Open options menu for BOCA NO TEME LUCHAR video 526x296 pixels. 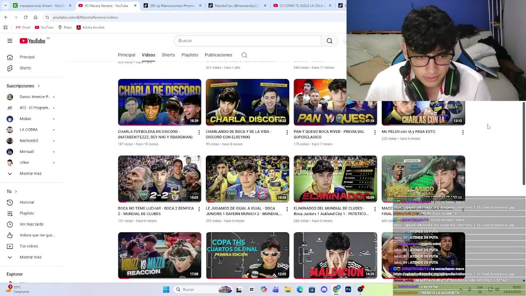click(199, 209)
